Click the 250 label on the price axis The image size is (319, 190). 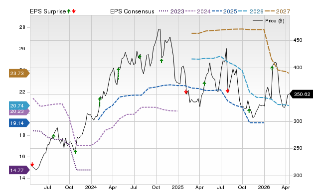pos(298,148)
